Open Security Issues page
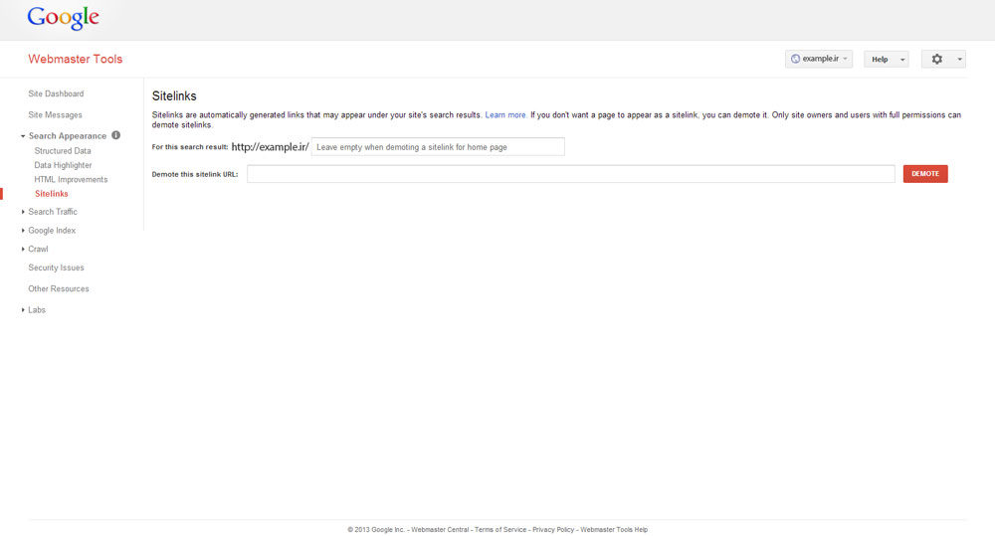This screenshot has width=995, height=536. click(56, 268)
